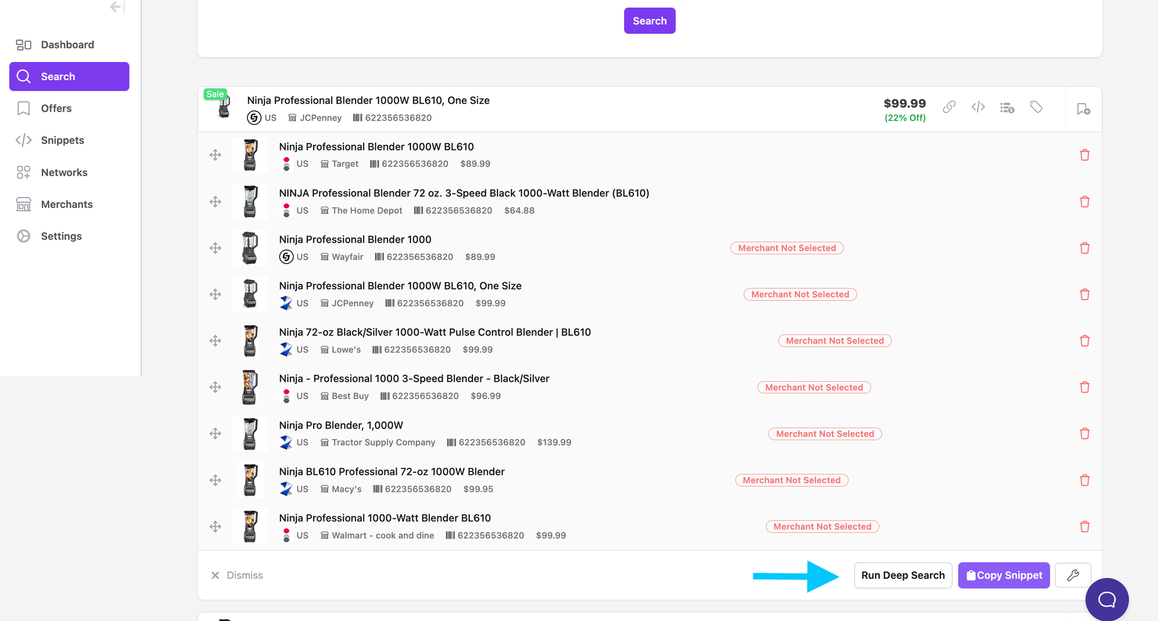Click the drag handle on Target row
This screenshot has width=1158, height=621.
click(x=215, y=155)
